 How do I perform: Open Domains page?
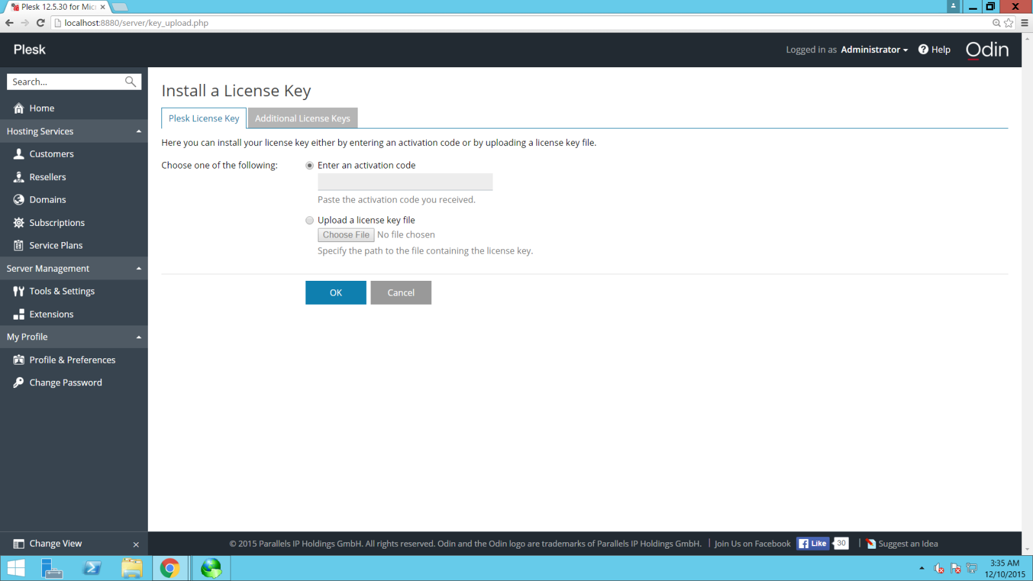pyautogui.click(x=48, y=199)
